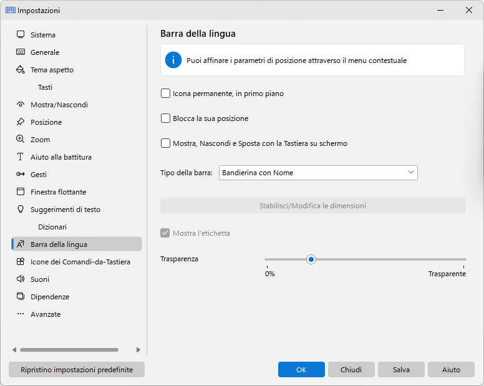Click the keyboard app icon in title bar
The height and width of the screenshot is (386, 484).
tap(11, 10)
